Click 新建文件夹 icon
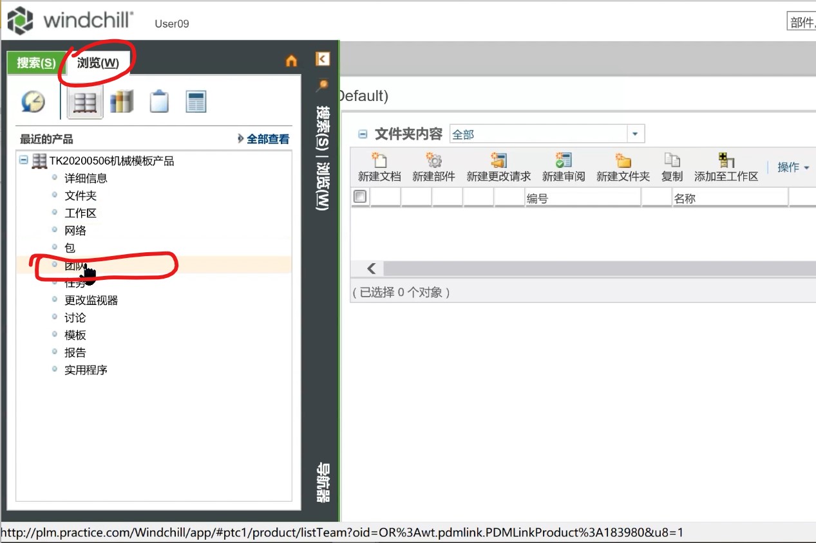This screenshot has width=816, height=543. (x=623, y=160)
